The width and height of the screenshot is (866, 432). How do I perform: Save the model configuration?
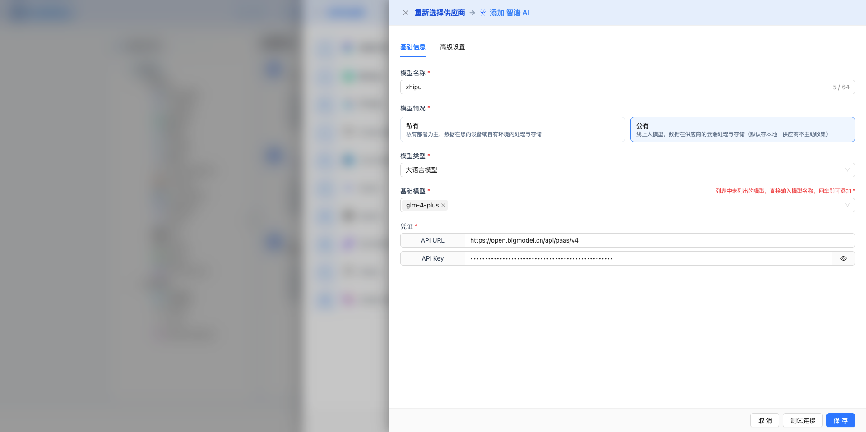840,420
